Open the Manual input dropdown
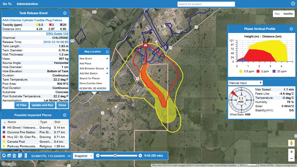297x167 pixels. [x=245, y=83]
